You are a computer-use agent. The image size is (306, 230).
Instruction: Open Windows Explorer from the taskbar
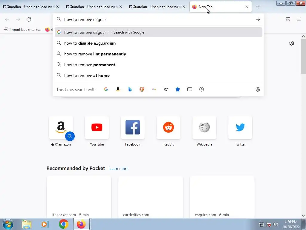pyautogui.click(x=27, y=224)
